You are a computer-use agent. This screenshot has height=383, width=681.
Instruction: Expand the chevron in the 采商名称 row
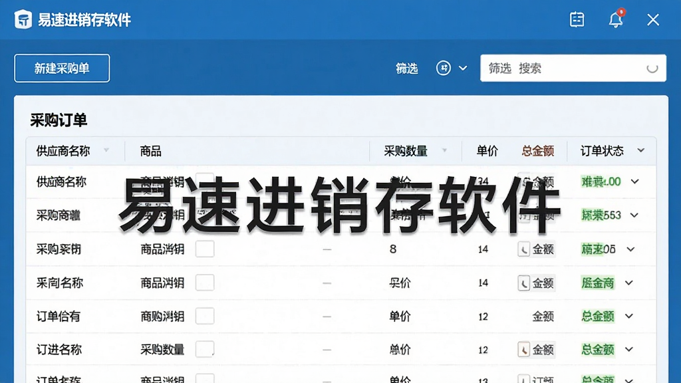pos(629,283)
